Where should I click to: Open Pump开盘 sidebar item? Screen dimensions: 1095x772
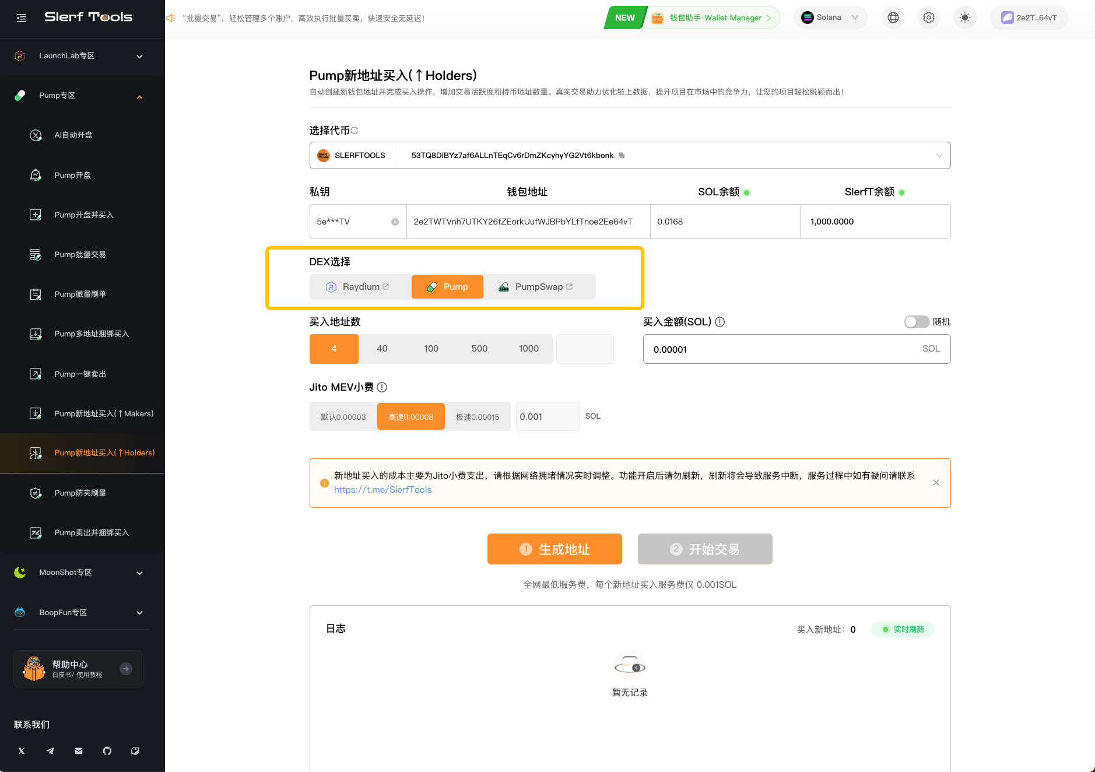point(82,175)
